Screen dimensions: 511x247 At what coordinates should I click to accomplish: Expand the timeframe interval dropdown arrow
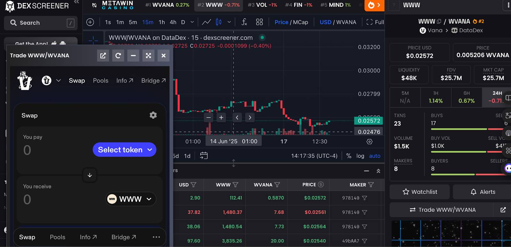(x=192, y=22)
